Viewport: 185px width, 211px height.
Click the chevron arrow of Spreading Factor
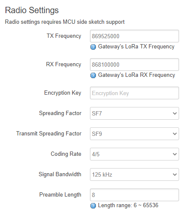tap(175, 113)
